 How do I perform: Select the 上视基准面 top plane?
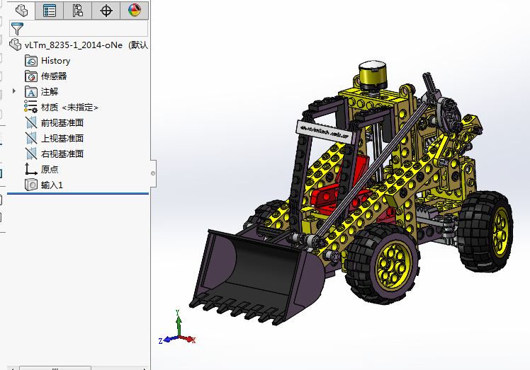coord(62,139)
